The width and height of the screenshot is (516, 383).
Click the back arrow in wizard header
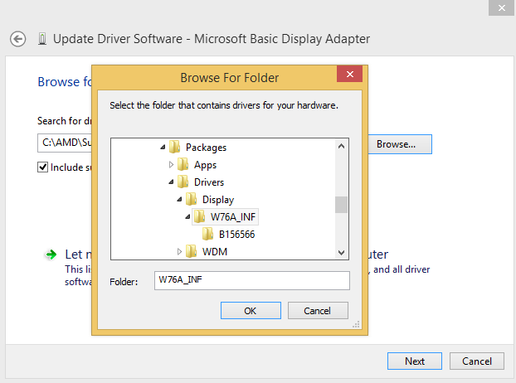(18, 39)
